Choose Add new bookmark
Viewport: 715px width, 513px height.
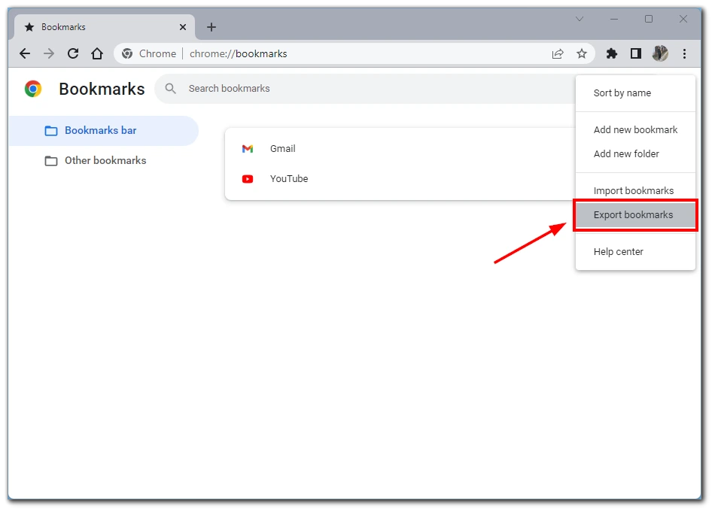[636, 130]
